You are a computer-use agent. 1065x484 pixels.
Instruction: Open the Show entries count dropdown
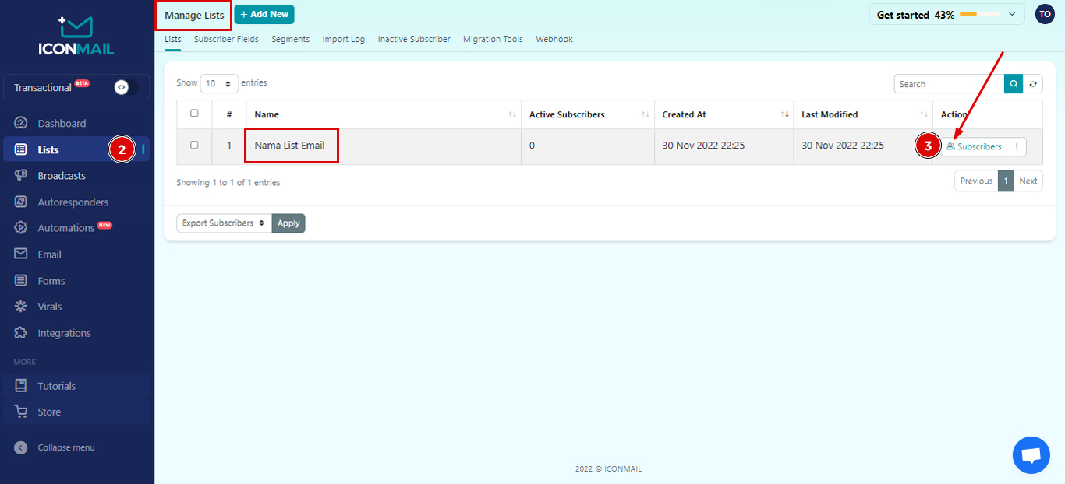219,83
